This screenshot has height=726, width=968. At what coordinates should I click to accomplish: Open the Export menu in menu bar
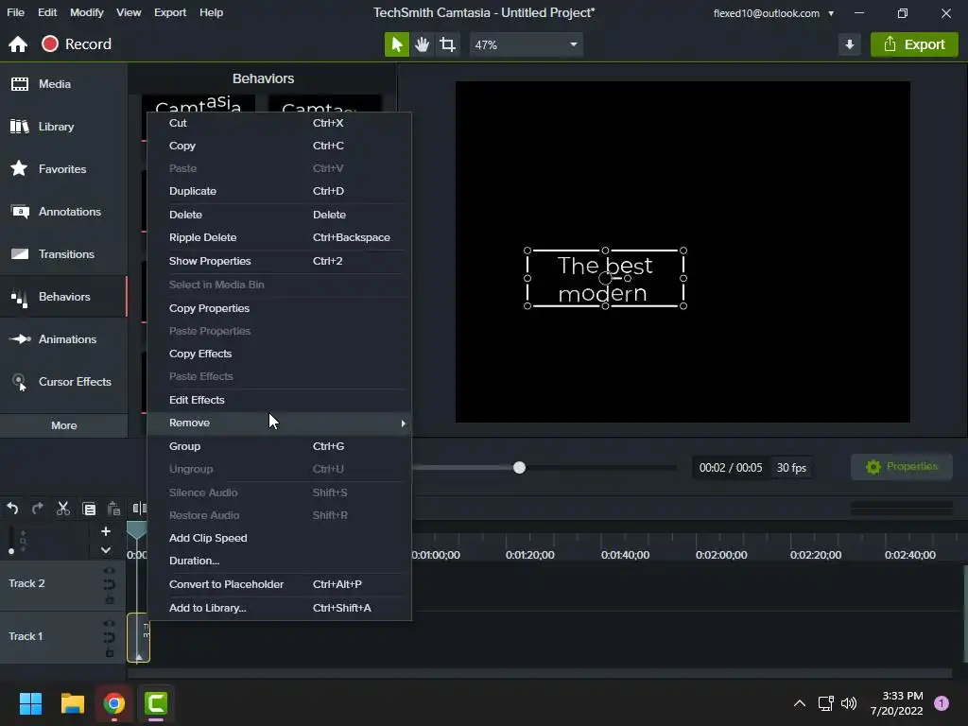(170, 12)
